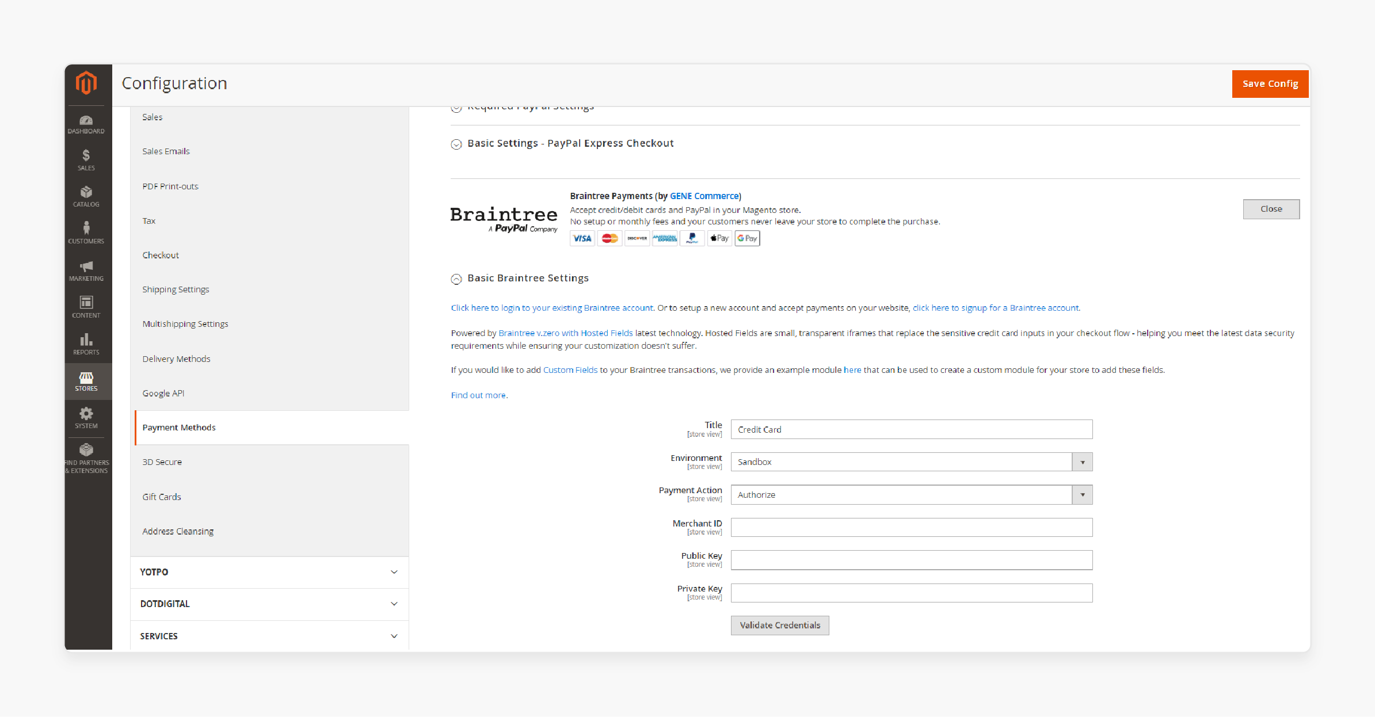Screen dimensions: 1375x717
Task: Click link to signup for Braintree account
Action: [x=996, y=308]
